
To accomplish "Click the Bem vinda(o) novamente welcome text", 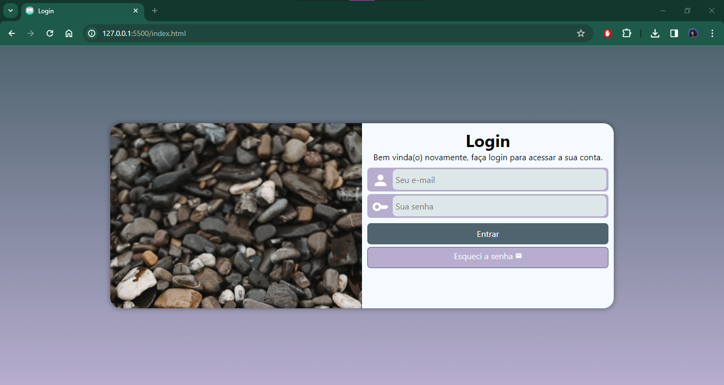I will click(488, 158).
